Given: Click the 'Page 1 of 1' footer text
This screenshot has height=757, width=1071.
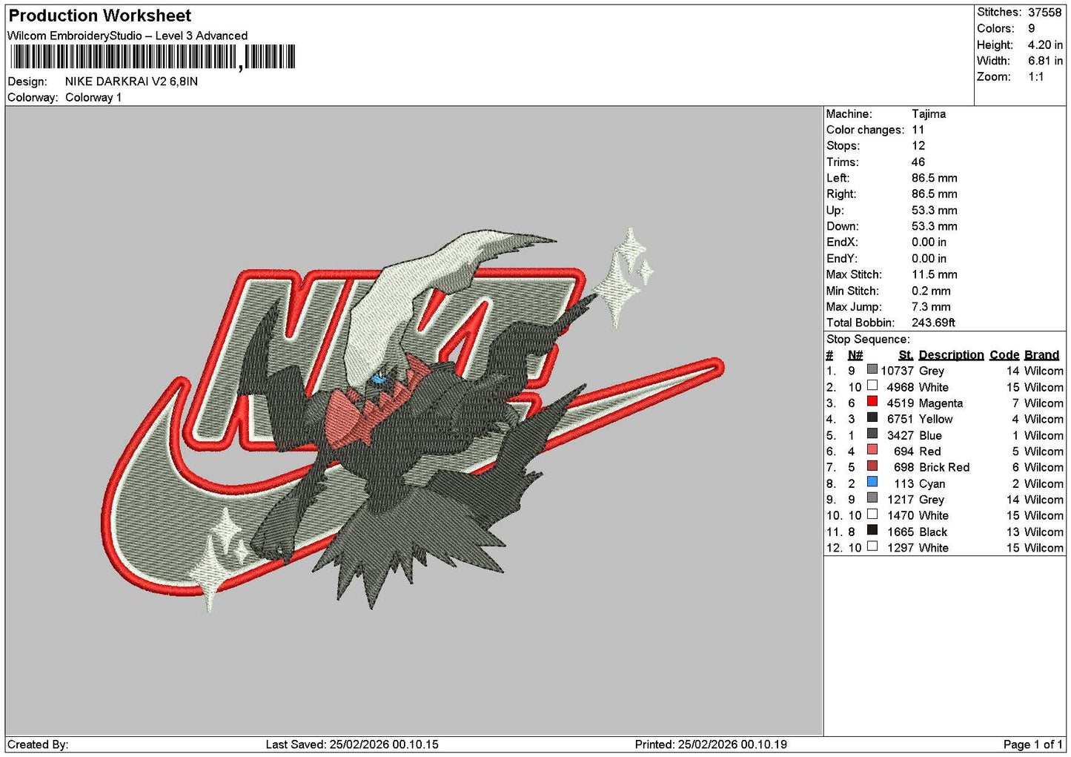Looking at the screenshot, I should 1033,744.
